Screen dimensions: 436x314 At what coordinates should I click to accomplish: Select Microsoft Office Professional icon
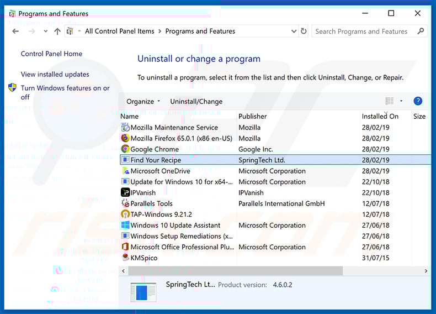click(125, 247)
